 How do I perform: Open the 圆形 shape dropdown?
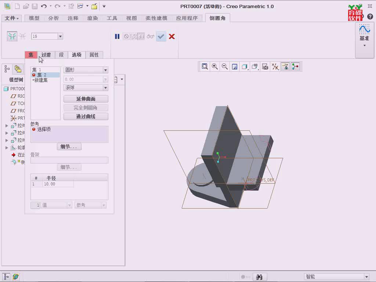tap(105, 70)
